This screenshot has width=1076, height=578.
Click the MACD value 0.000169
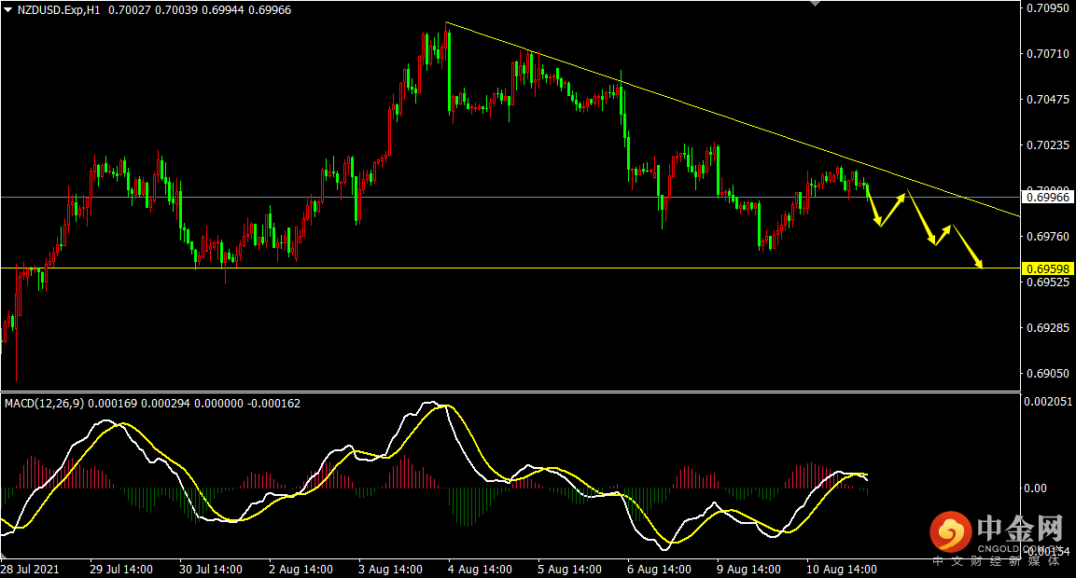click(x=113, y=404)
